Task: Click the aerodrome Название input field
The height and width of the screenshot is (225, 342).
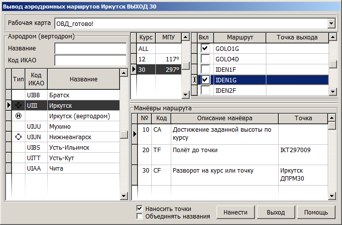Action: (x=90, y=48)
